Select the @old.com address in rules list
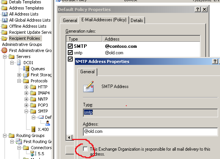Viewport: 220px width, 159px height. point(114,53)
